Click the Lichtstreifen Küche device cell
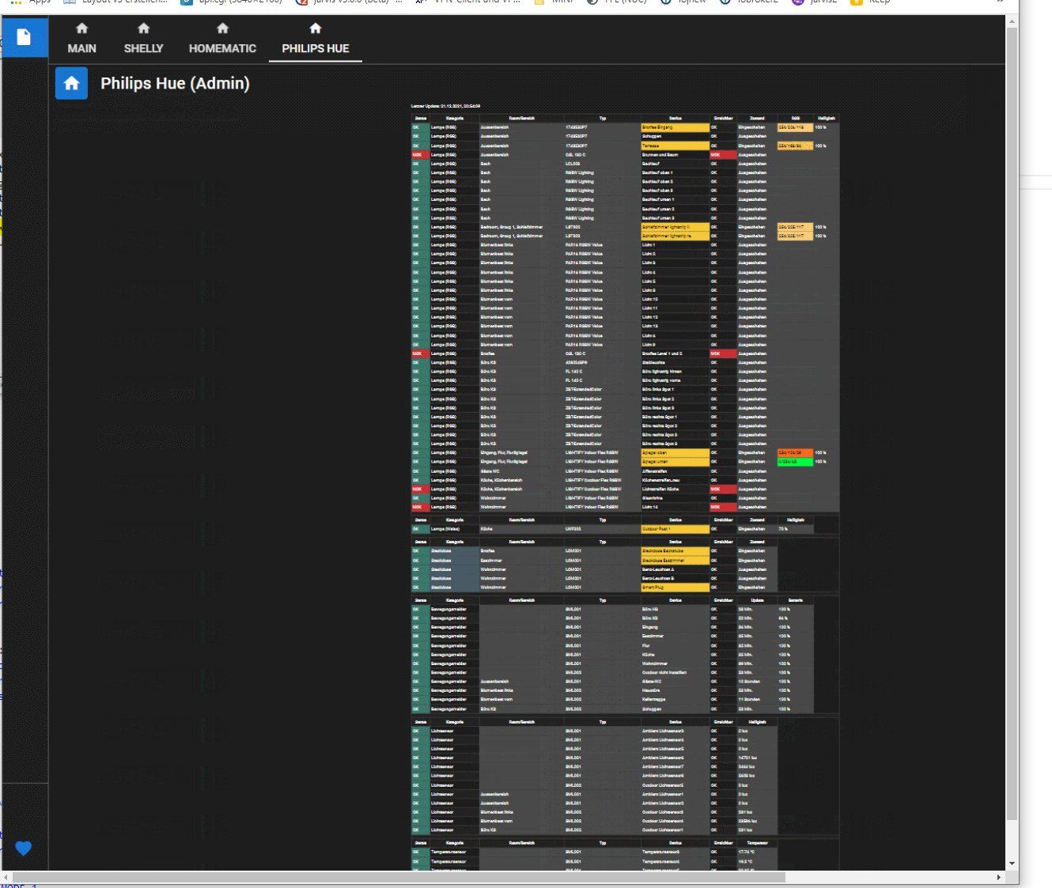The height and width of the screenshot is (888, 1052). [675, 489]
